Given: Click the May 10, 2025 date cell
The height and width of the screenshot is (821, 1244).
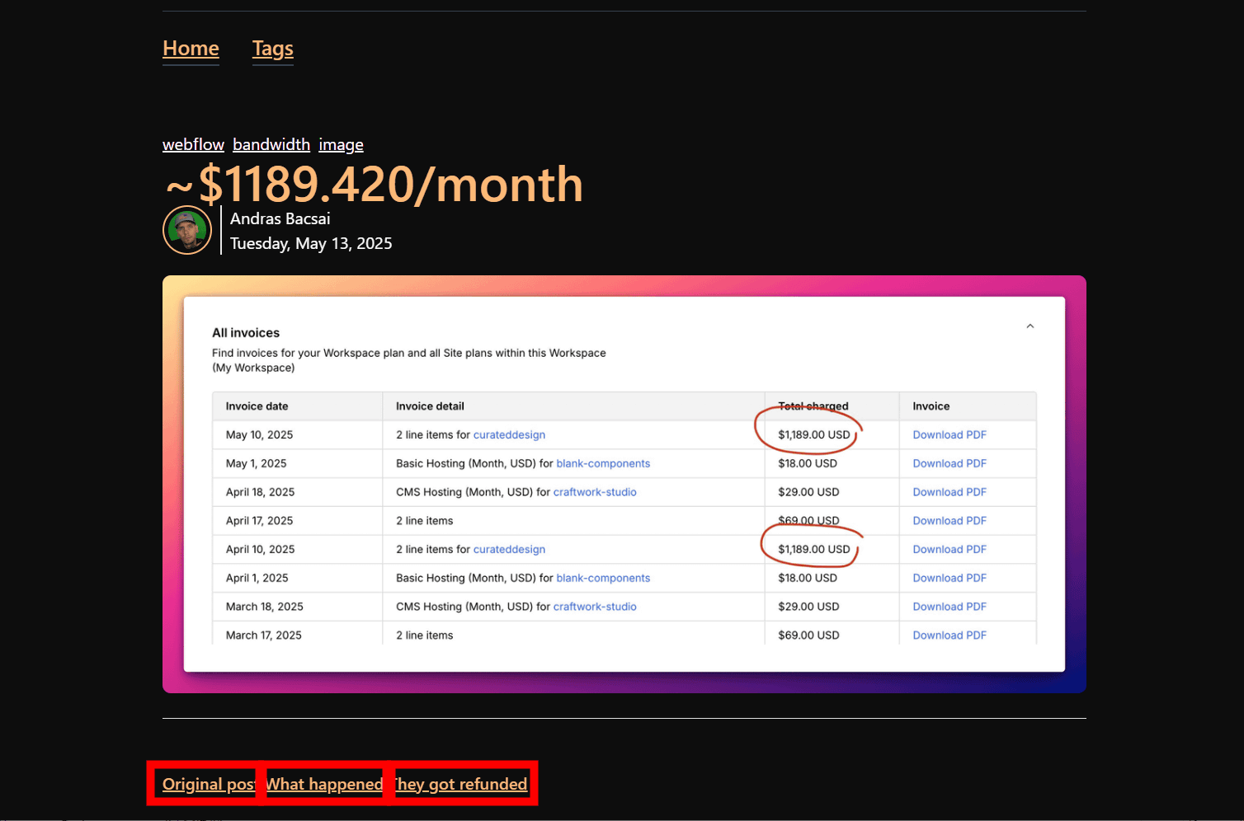Looking at the screenshot, I should click(259, 434).
